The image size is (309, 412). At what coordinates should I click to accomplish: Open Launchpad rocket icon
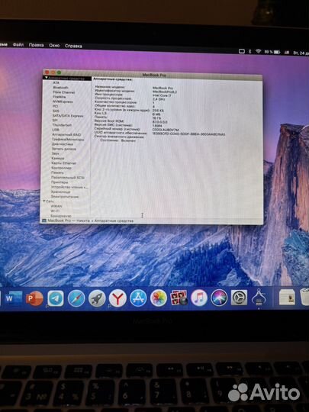(x=97, y=298)
